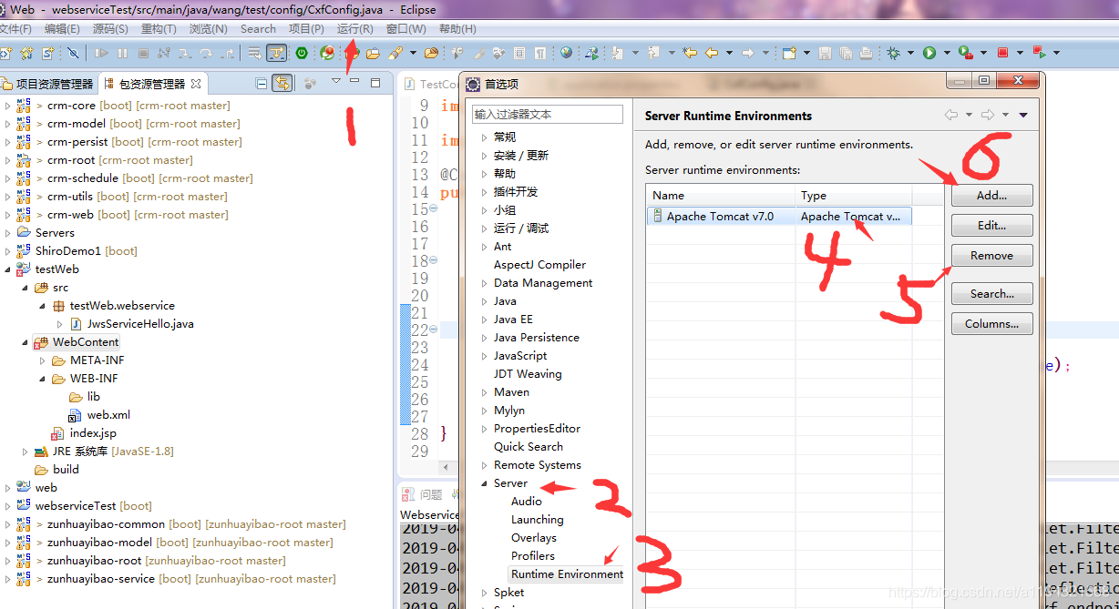Expand the Maven preferences node
1119x609 pixels.
click(x=484, y=392)
